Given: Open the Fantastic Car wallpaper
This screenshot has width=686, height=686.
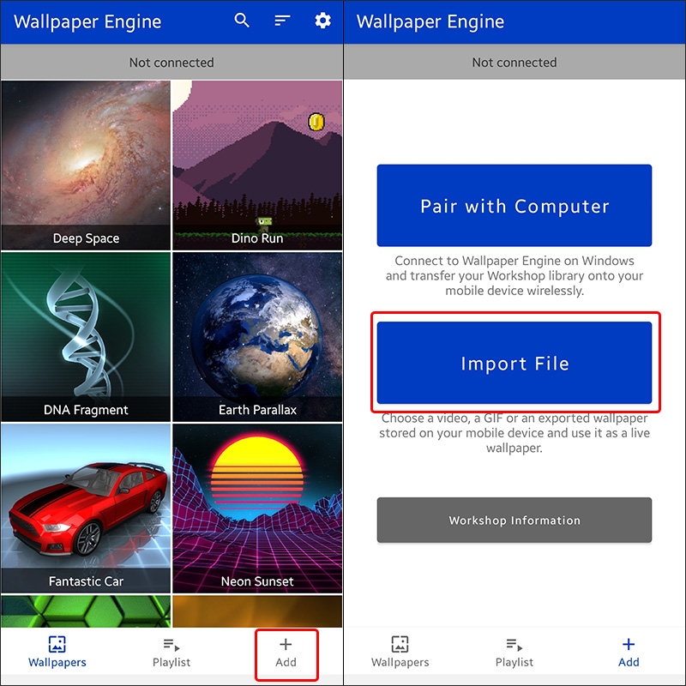Looking at the screenshot, I should [86, 508].
